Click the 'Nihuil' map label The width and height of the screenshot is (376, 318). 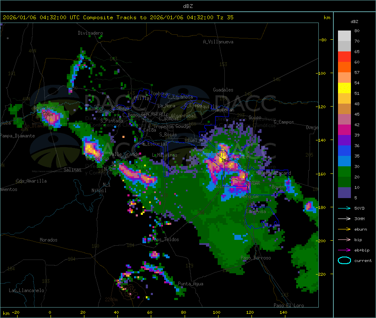[99, 191]
